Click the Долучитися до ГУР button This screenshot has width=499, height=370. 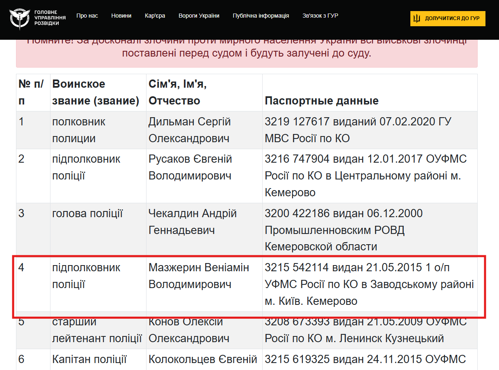tap(447, 18)
